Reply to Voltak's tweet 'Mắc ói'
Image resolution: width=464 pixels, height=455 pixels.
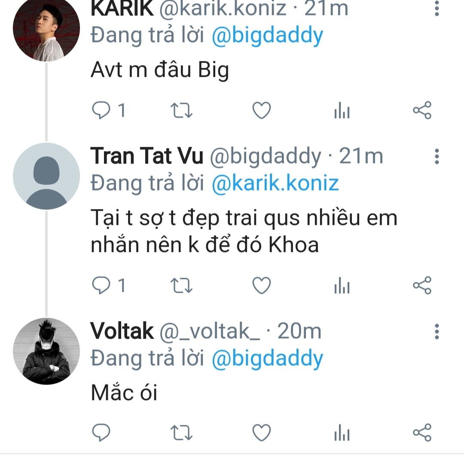point(101,432)
